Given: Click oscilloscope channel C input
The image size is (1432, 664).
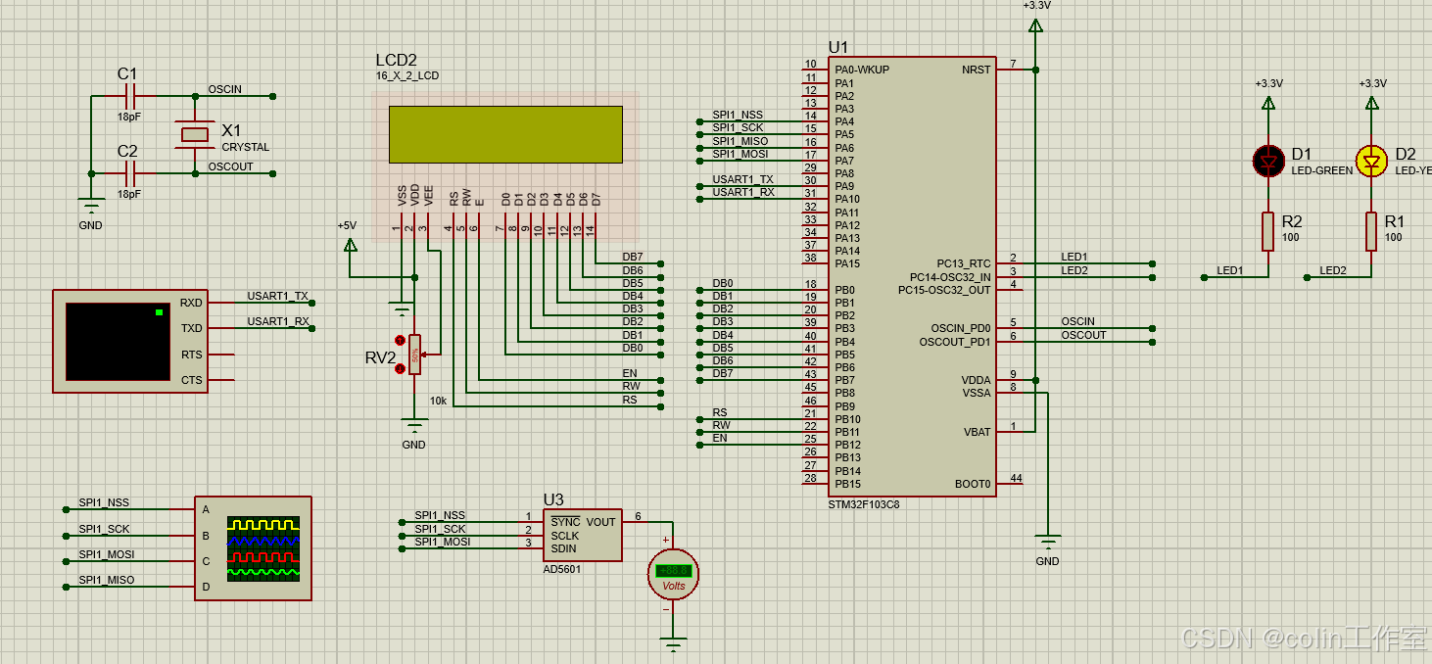Looking at the screenshot, I should [206, 561].
